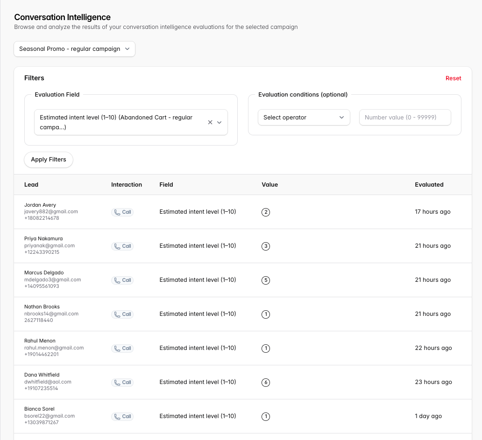Click the Call badge for Jordan Avery

(x=122, y=212)
